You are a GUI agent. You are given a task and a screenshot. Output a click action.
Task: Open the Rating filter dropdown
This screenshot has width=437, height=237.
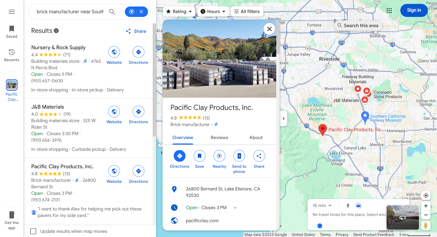[x=179, y=11]
